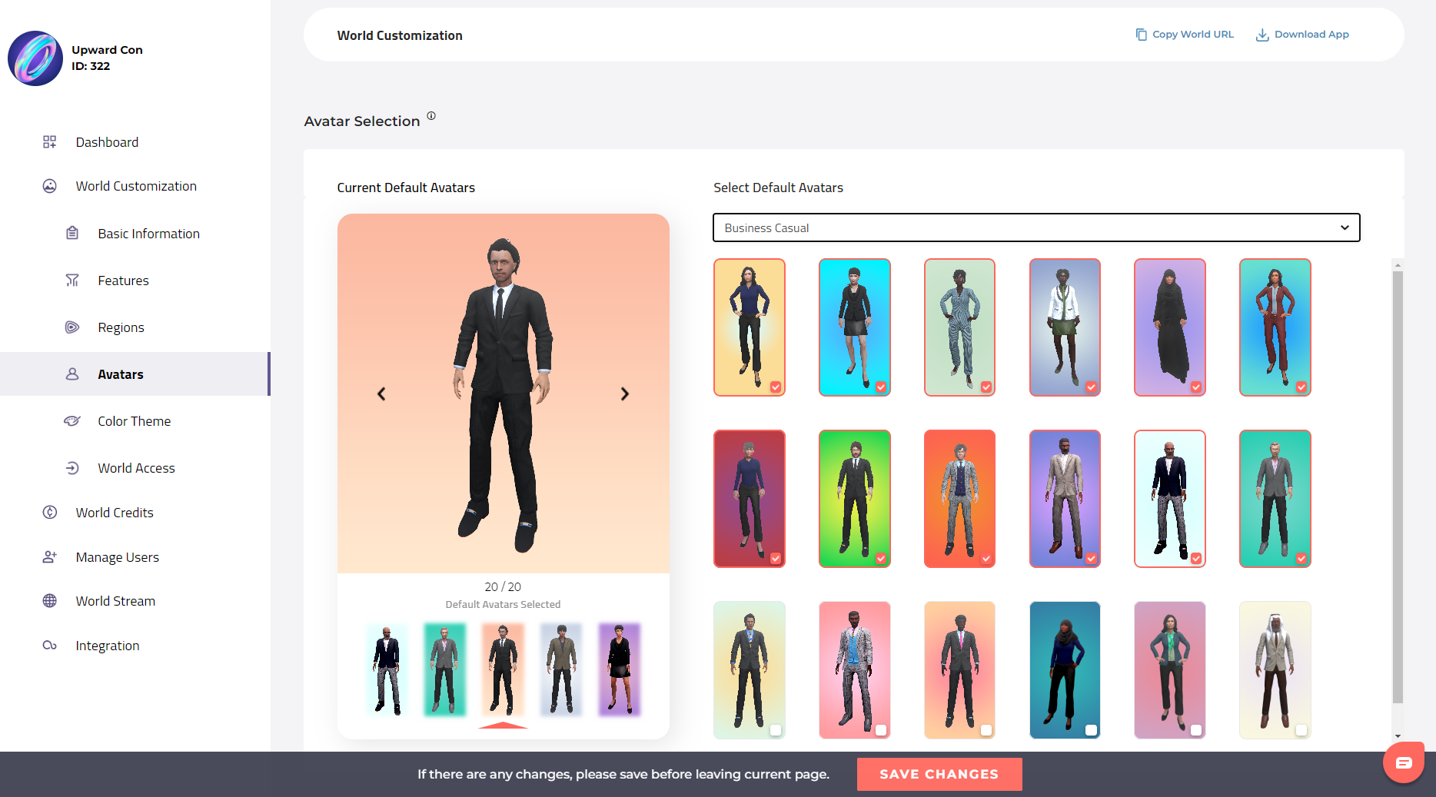Open the chat support bubble
Viewport: 1436px width, 797px height.
pos(1404,762)
